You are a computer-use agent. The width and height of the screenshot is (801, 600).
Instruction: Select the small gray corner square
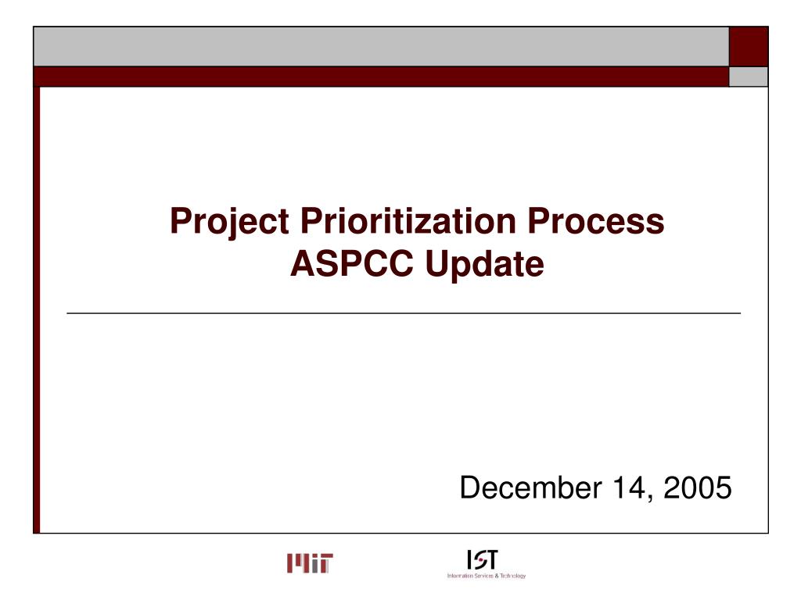click(749, 77)
